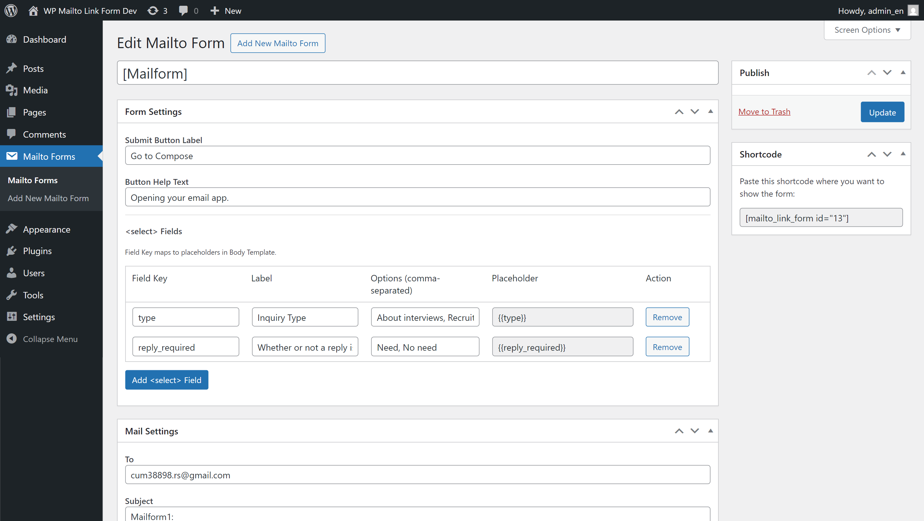The height and width of the screenshot is (521, 924).
Task: Toggle the Shortcode panel triangle
Action: click(x=903, y=154)
